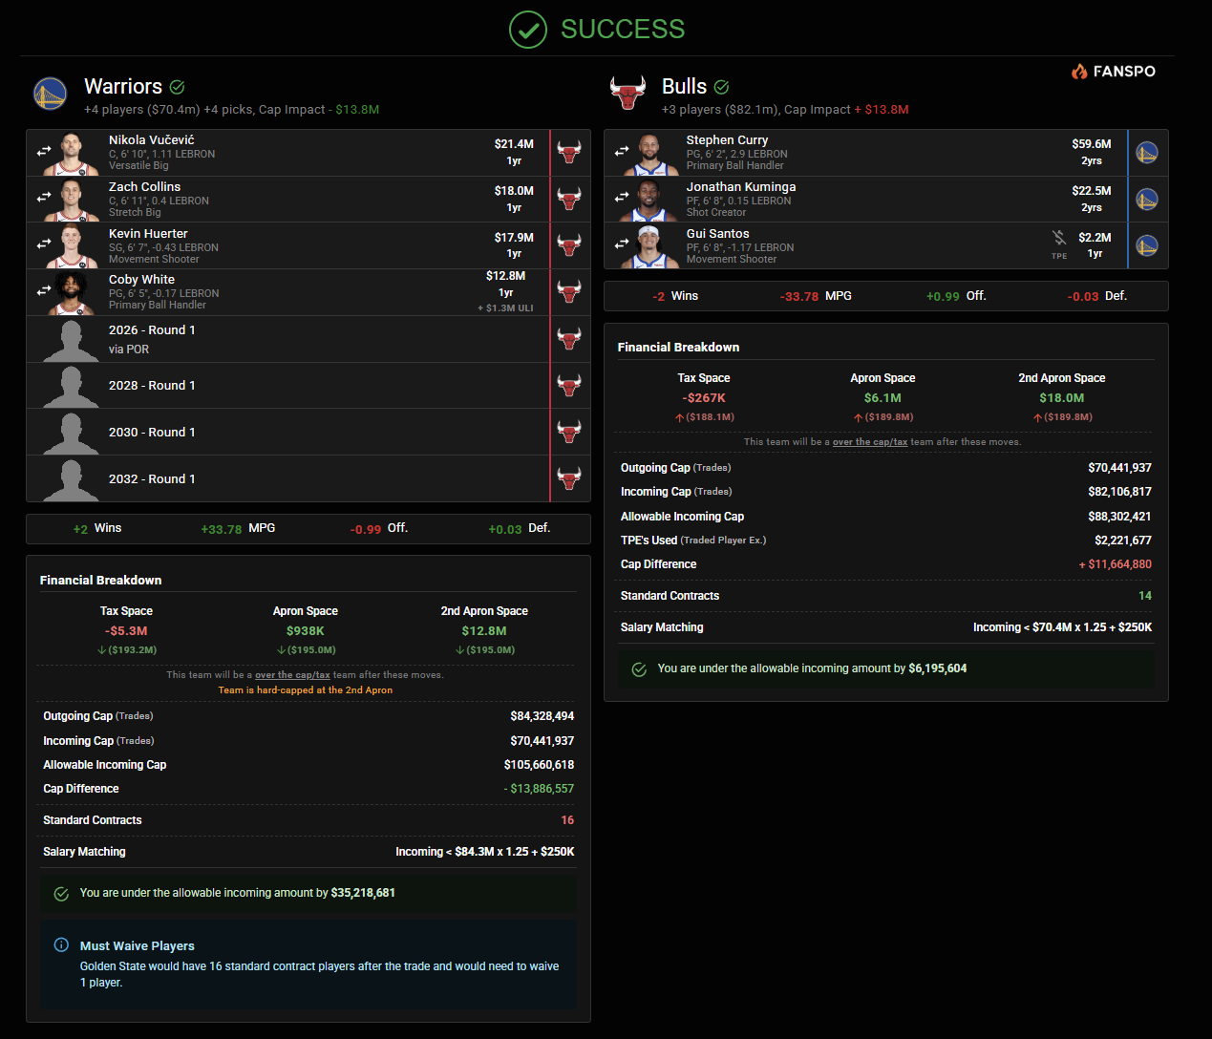Screen dimensions: 1212x1039
Task: Click checkmark icon beside $6,195,604 allowance message
Action: tap(639, 669)
